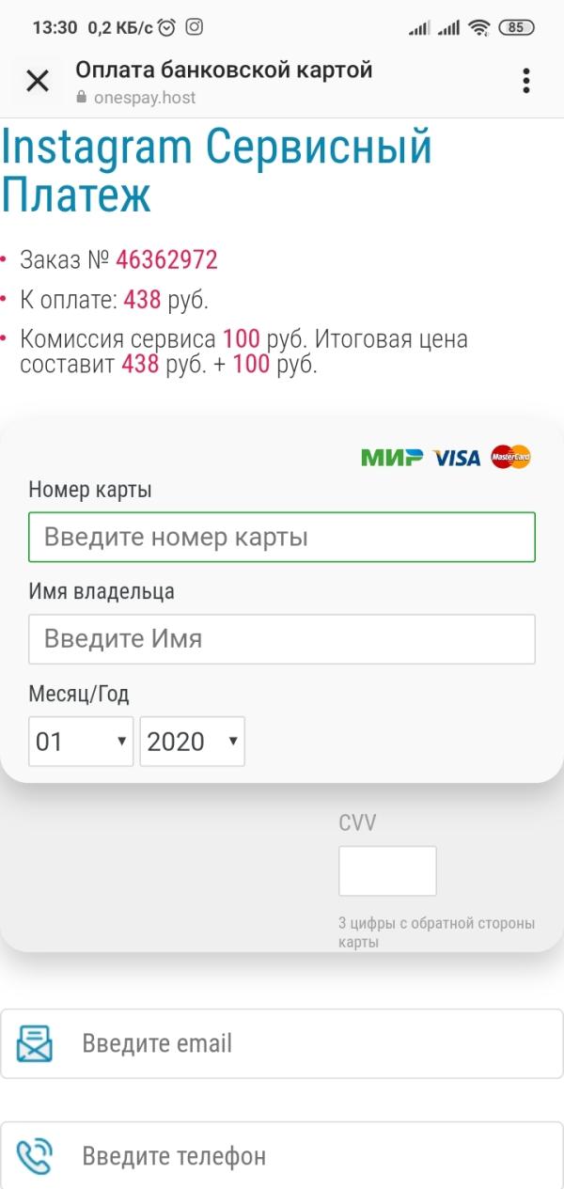
Task: Focus the email input field
Action: (282, 1043)
